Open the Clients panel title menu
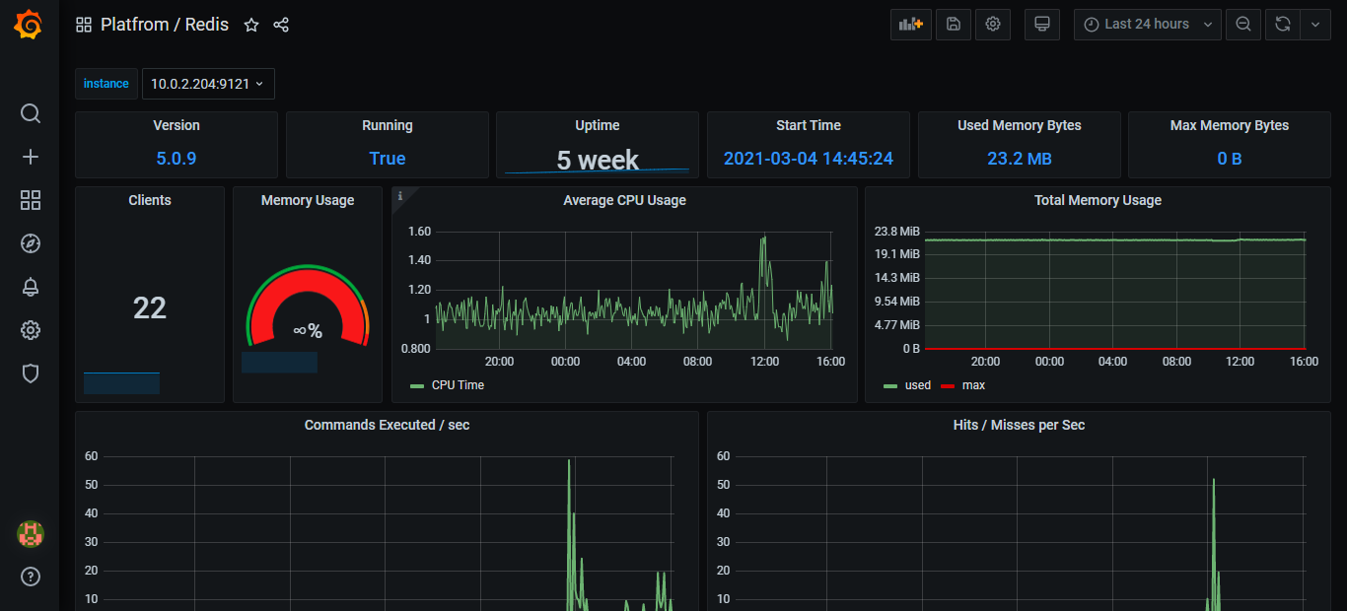This screenshot has width=1347, height=611. (x=150, y=200)
